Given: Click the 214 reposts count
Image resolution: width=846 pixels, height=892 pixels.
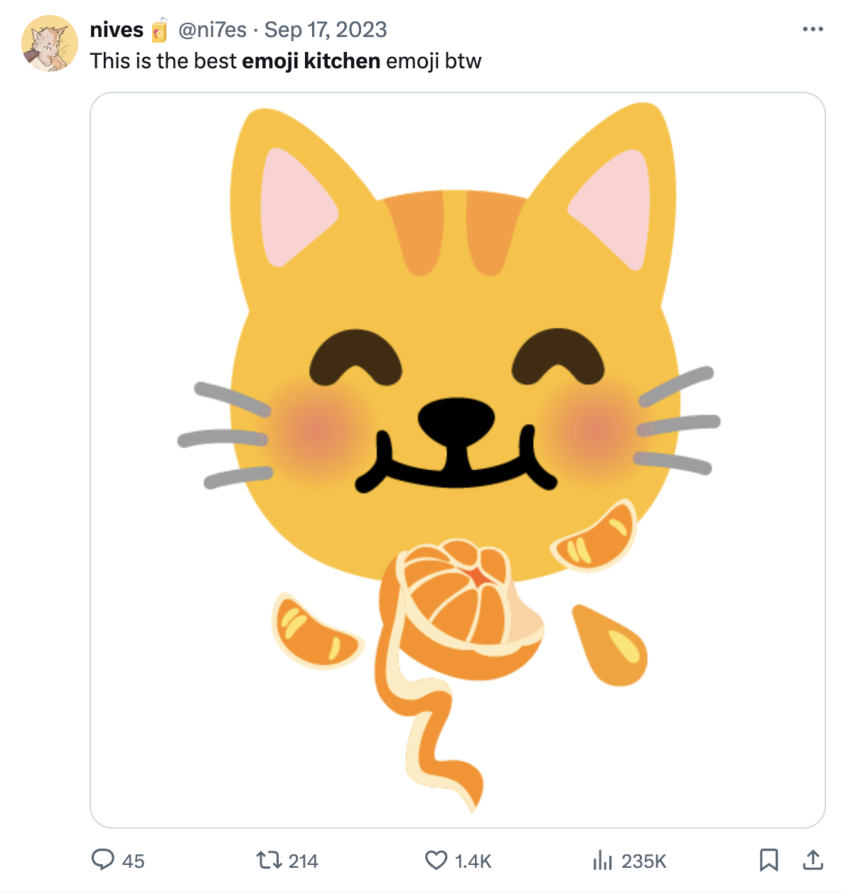Looking at the screenshot, I should click(x=303, y=861).
